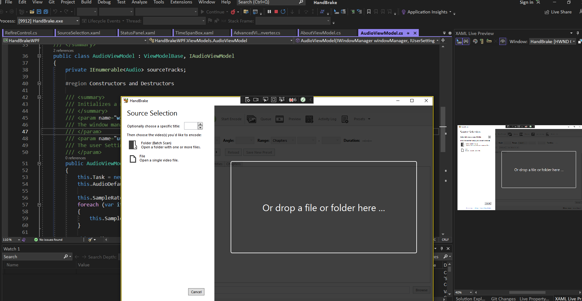Click the Hot Reload flame icon
The width and height of the screenshot is (582, 301).
pyautogui.click(x=233, y=12)
